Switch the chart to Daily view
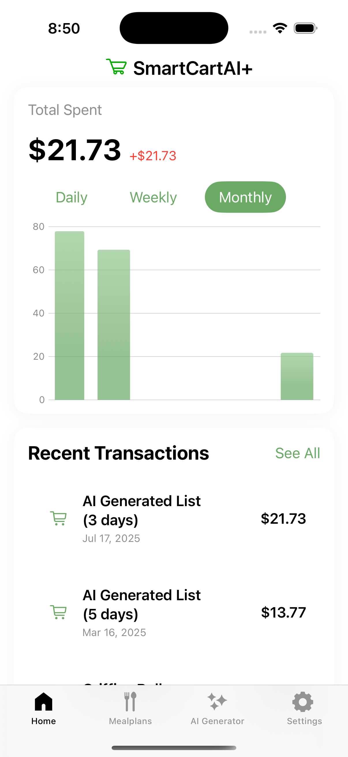Image resolution: width=348 pixels, height=757 pixels. coord(72,197)
